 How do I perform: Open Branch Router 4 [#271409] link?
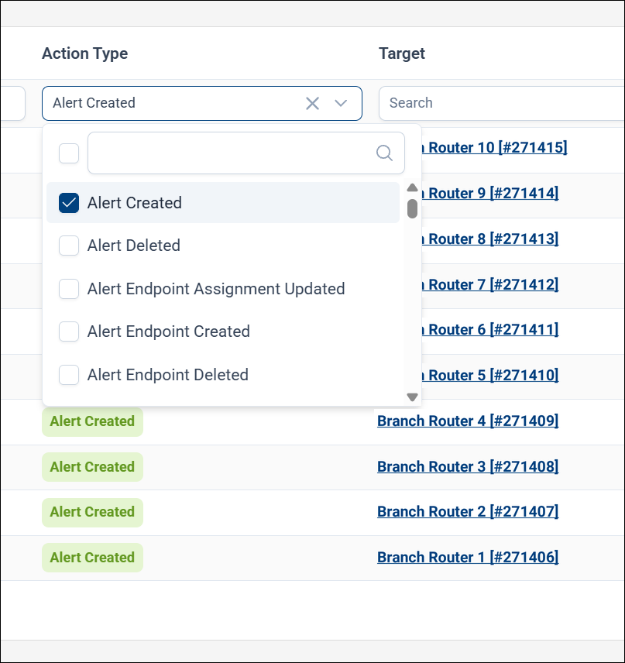click(468, 421)
